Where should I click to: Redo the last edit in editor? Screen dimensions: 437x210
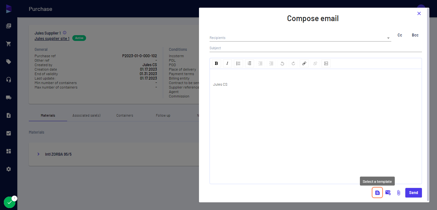coord(293,63)
